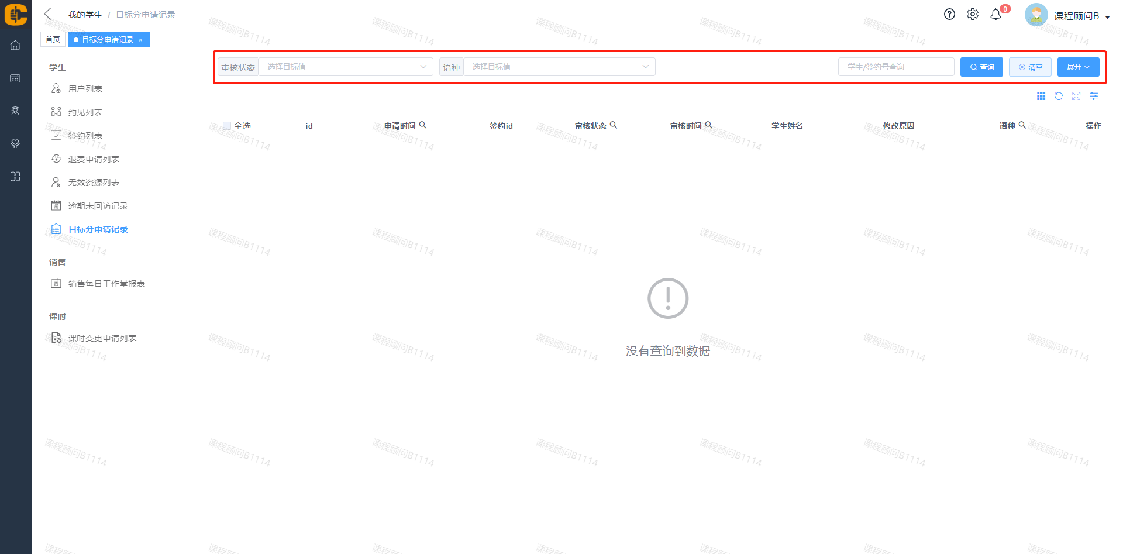Click the grid view icon above table
The image size is (1123, 554).
pos(1041,97)
